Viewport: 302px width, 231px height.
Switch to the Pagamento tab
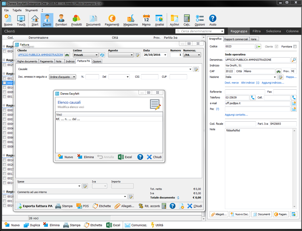tap(46, 61)
